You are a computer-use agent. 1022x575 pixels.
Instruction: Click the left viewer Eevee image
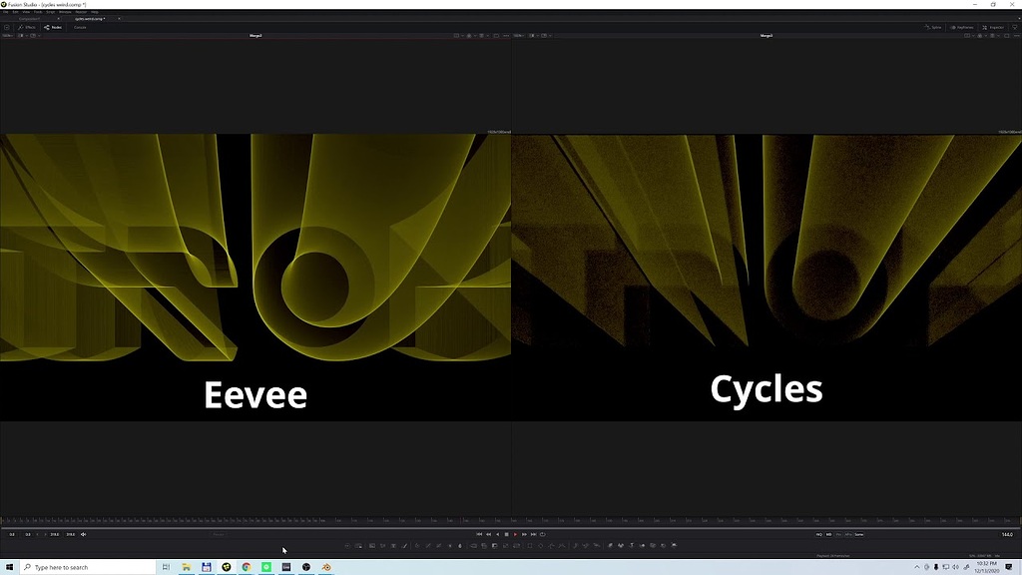[x=255, y=278]
